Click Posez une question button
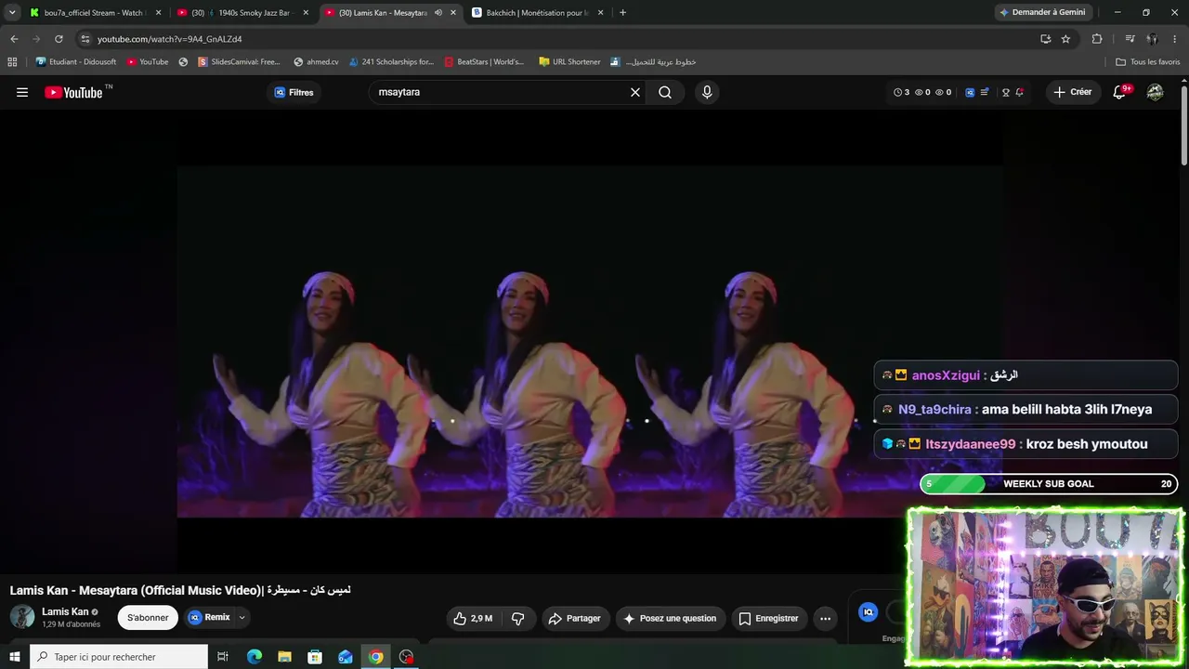 pos(670,618)
